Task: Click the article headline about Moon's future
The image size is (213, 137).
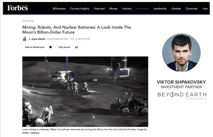Action: click(76, 30)
